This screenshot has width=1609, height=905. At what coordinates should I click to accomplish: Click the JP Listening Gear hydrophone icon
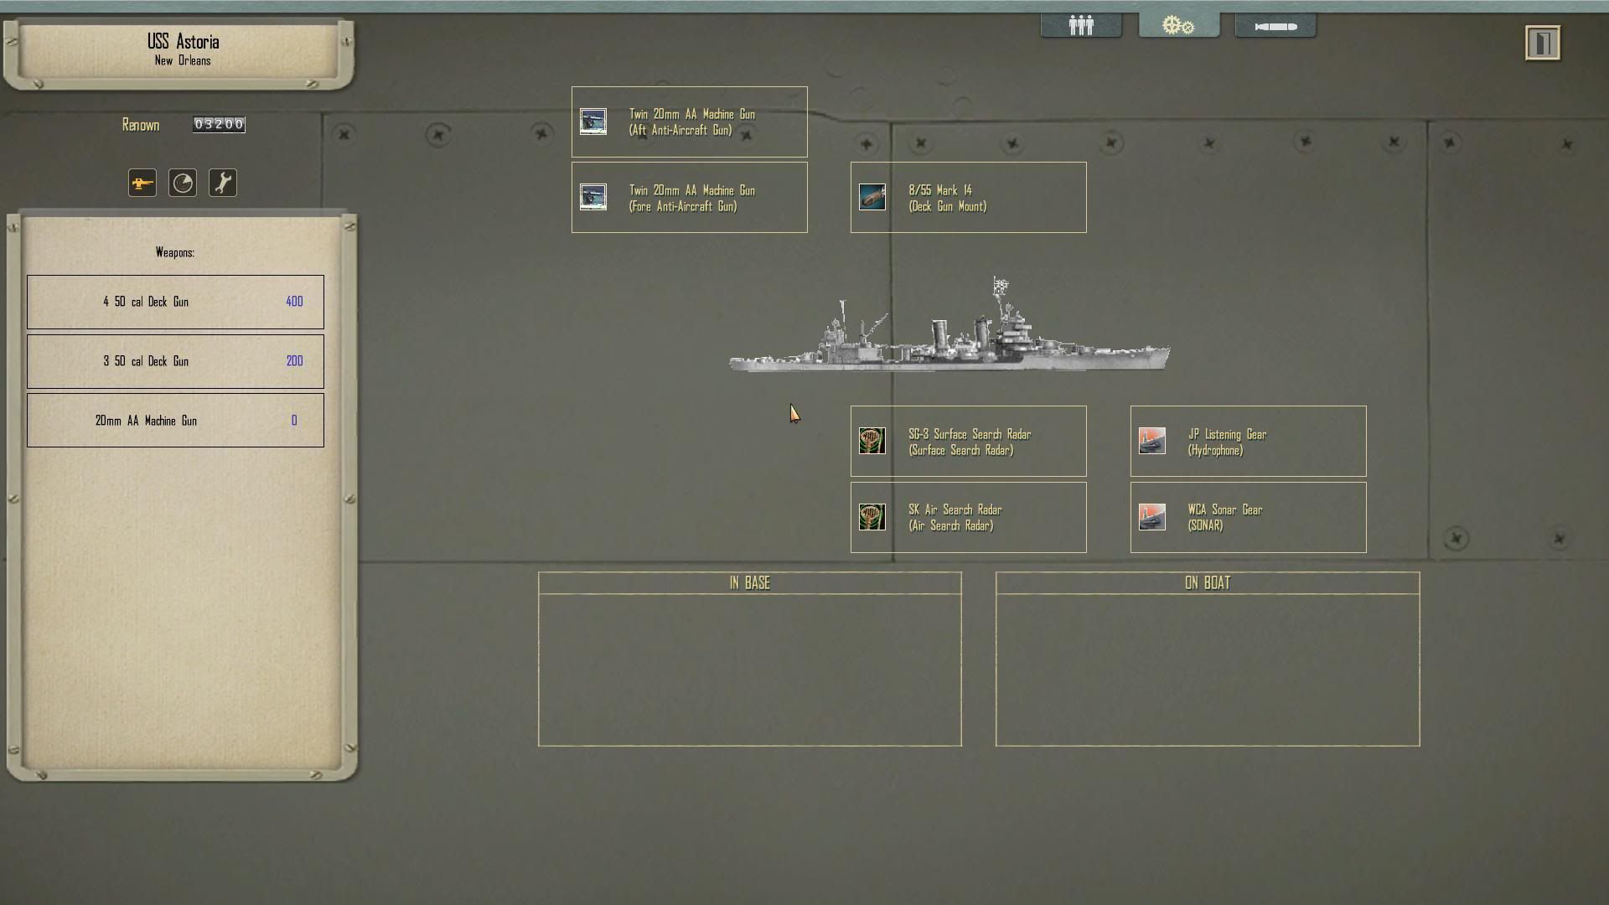click(x=1152, y=441)
